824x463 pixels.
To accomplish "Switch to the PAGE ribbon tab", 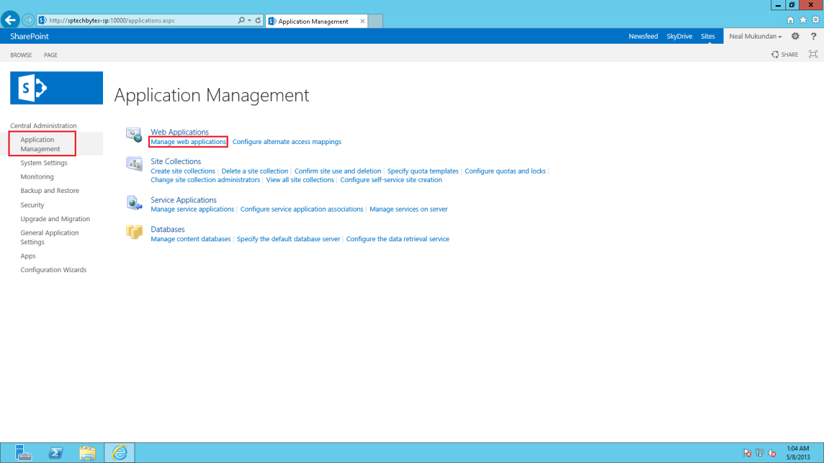I will 50,55.
